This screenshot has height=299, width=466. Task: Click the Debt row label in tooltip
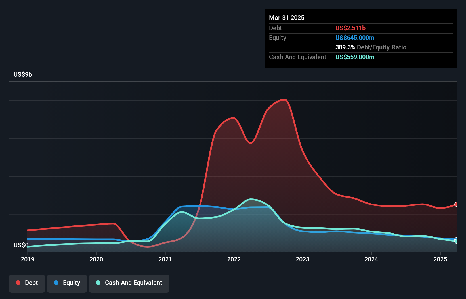275,28
